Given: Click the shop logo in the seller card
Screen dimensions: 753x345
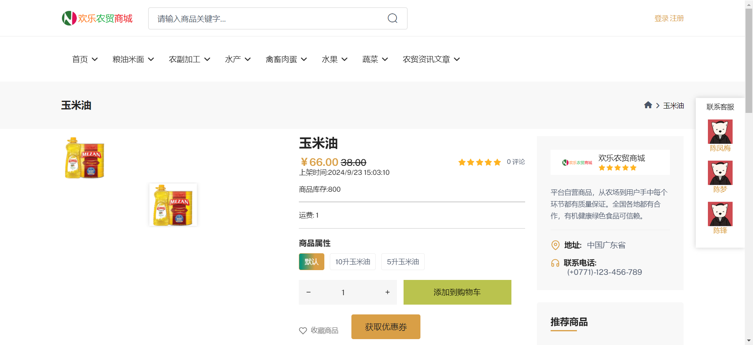Looking at the screenshot, I should coord(577,162).
